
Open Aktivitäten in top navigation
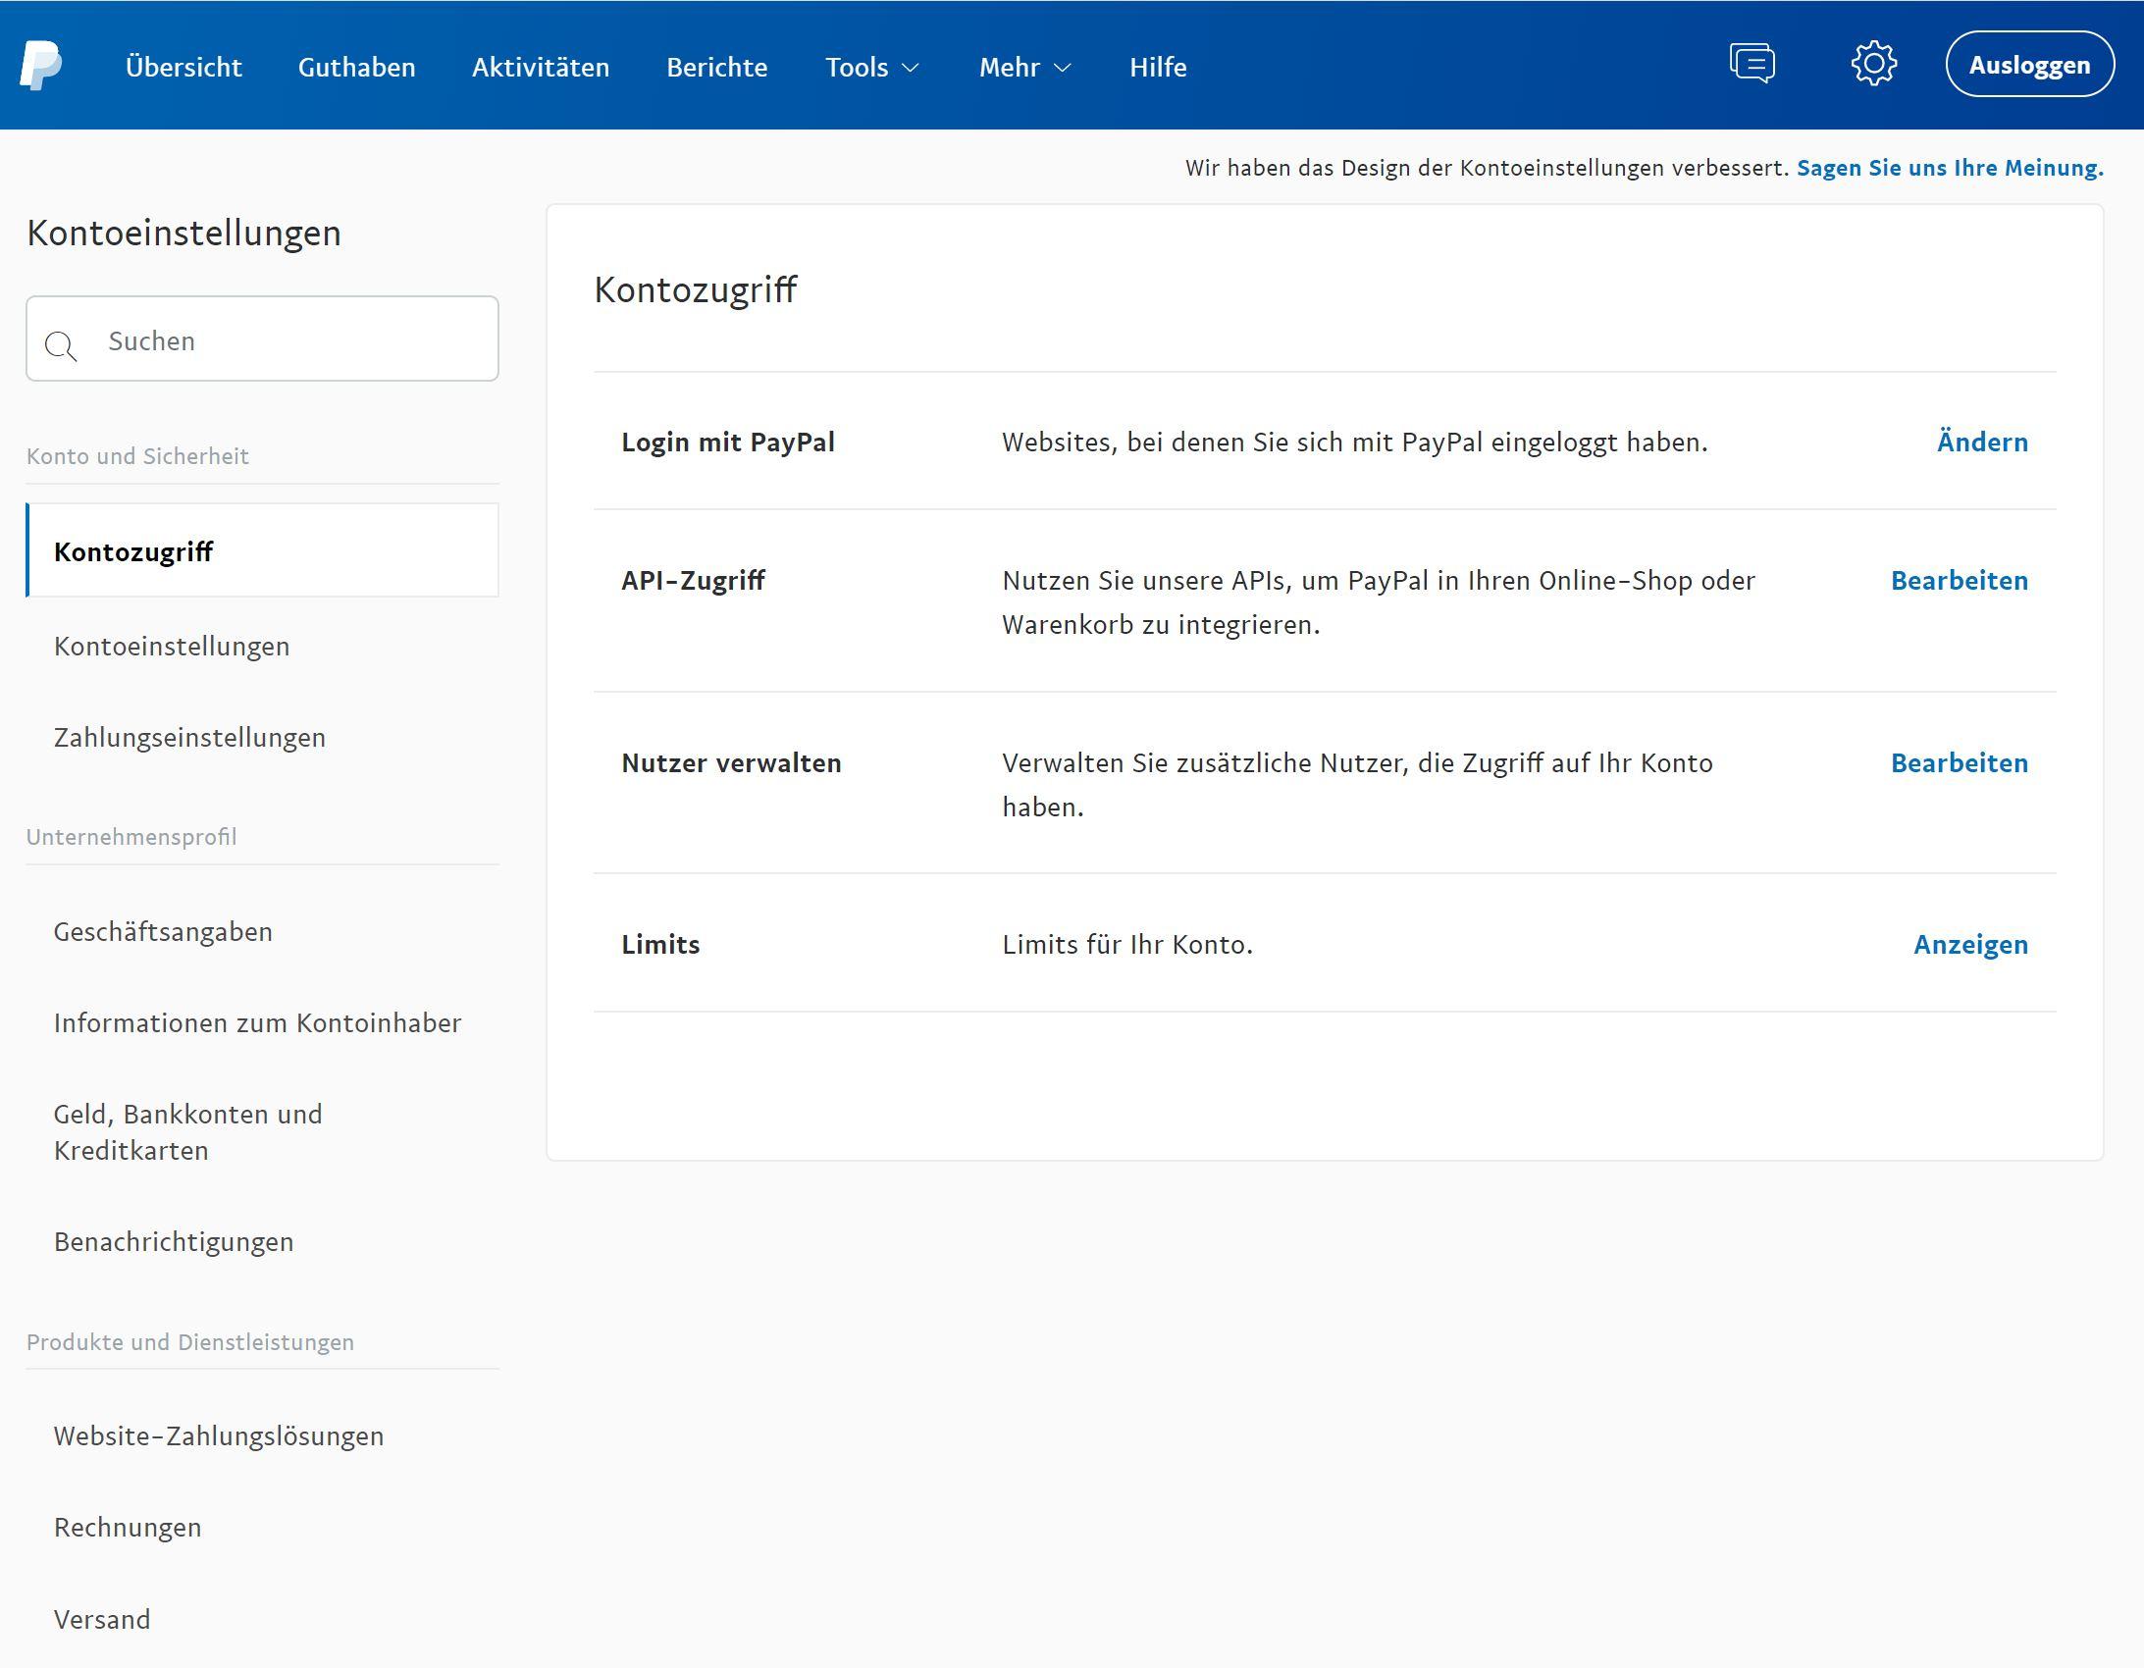[541, 67]
